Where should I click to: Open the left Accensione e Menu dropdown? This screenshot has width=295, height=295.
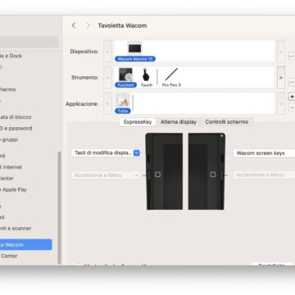106,175
